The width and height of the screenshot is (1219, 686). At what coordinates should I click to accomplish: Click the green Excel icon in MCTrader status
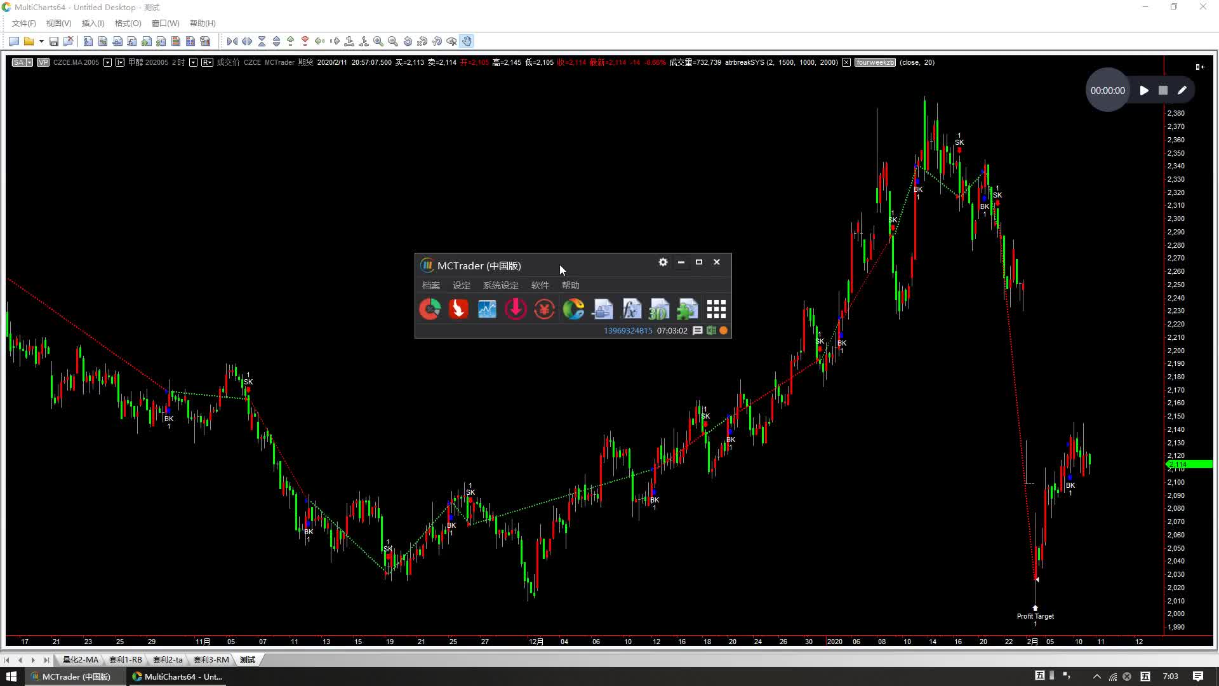point(711,330)
